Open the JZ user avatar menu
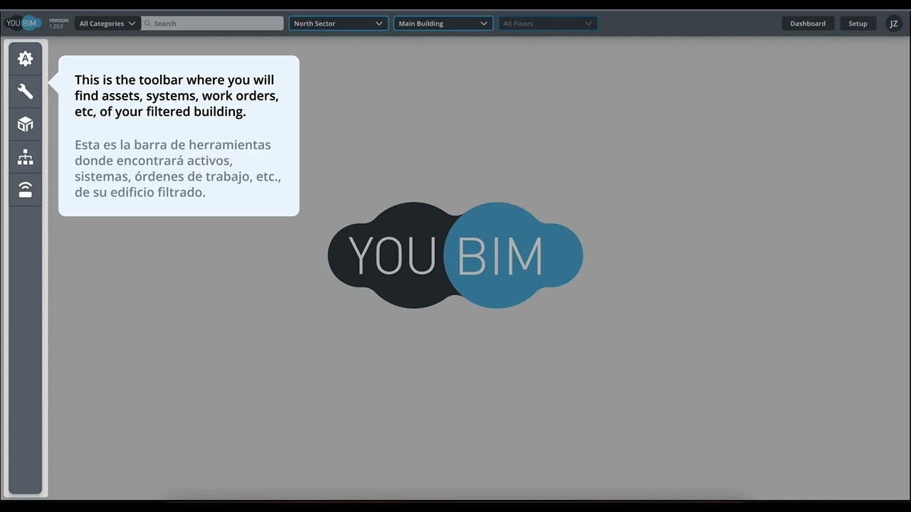This screenshot has width=911, height=512. point(893,23)
